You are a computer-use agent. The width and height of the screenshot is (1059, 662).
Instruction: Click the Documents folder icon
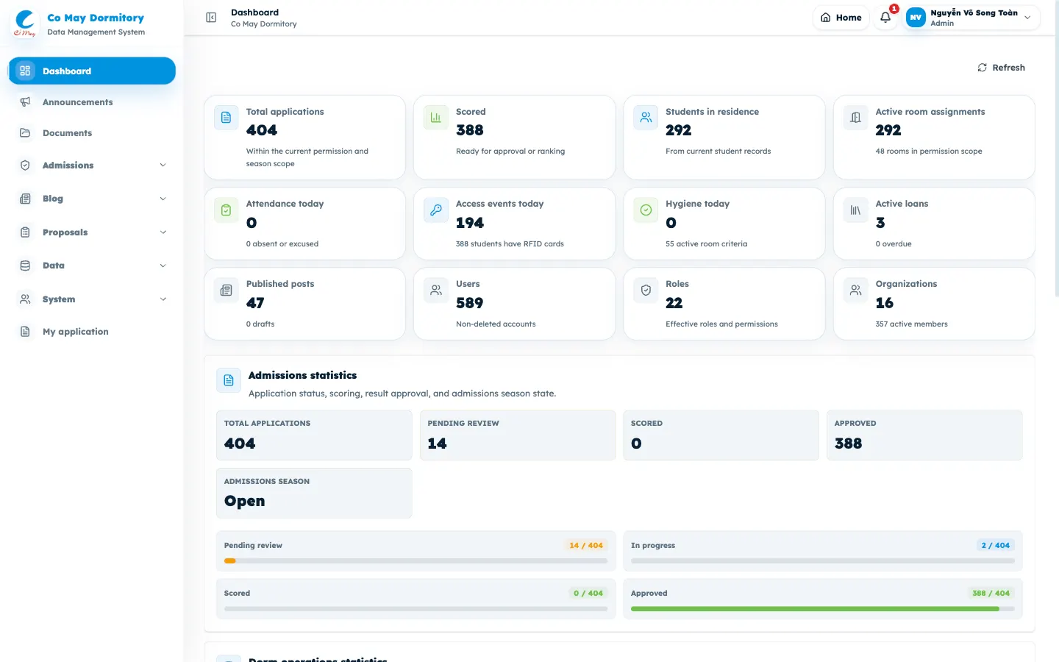25,133
